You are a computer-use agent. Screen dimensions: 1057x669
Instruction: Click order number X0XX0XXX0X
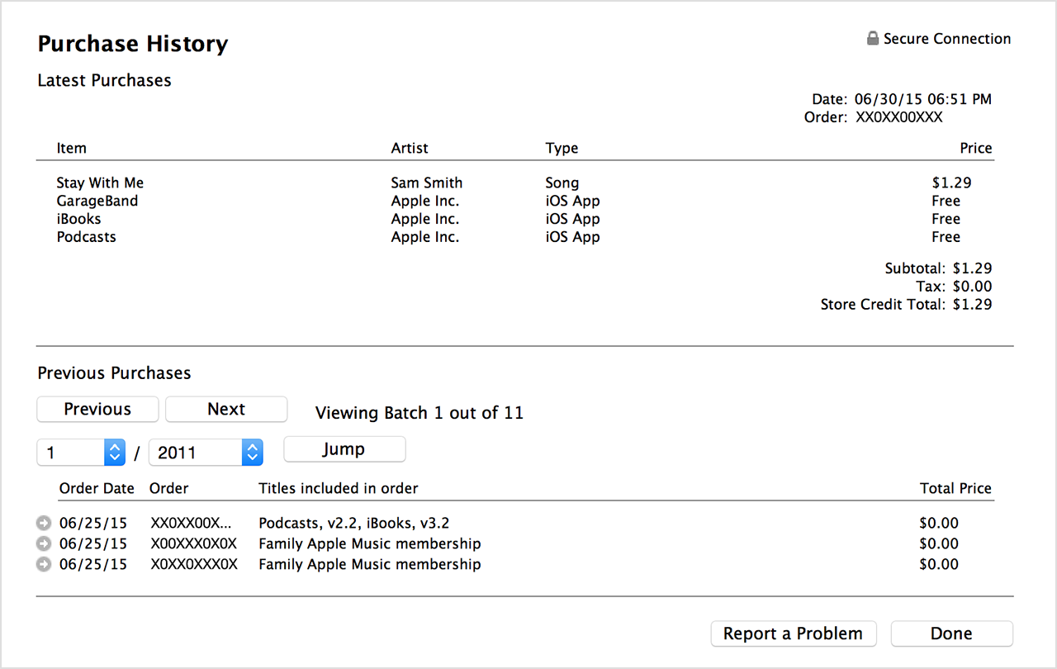194,564
